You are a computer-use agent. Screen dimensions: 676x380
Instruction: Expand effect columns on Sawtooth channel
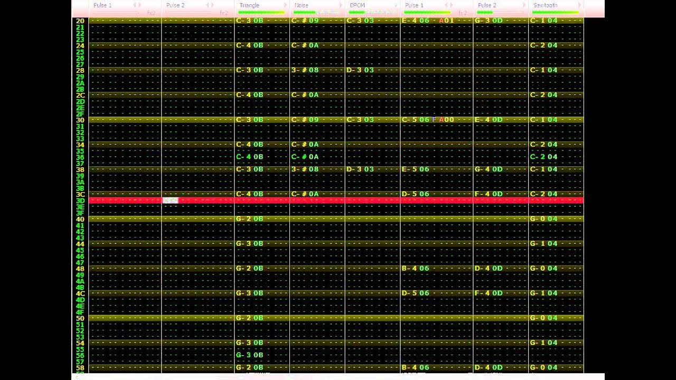click(x=579, y=5)
